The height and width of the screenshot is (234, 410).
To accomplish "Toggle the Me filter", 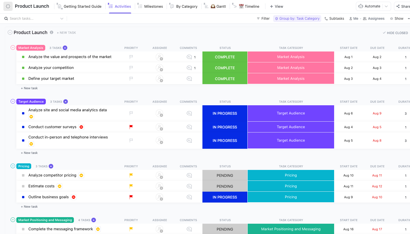I will click(354, 18).
